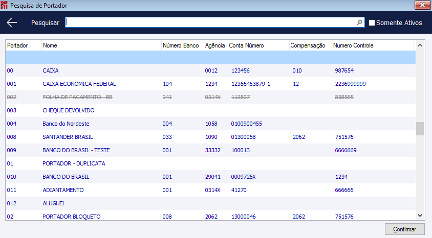The height and width of the screenshot is (238, 432).
Task: Select CAIXA ECONOMICA FEDERAL row
Action: [x=210, y=84]
